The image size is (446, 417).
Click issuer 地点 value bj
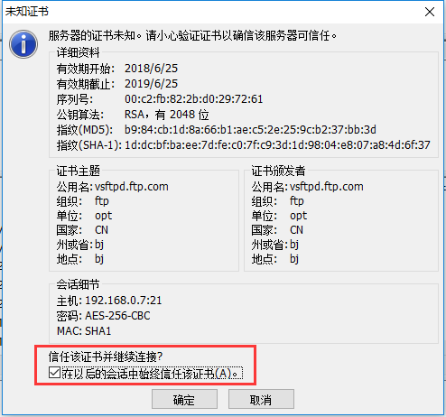pyautogui.click(x=294, y=259)
